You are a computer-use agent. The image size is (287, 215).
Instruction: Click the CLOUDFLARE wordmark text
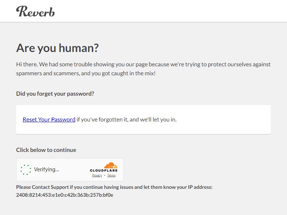tap(104, 171)
